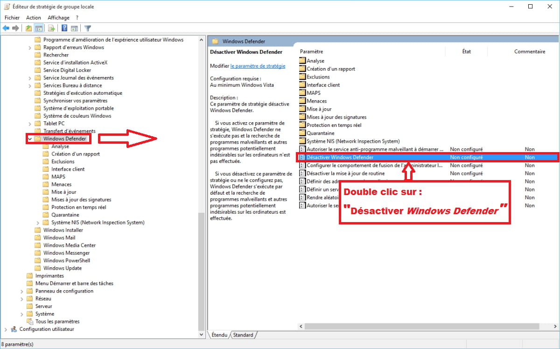Switch to the Étendu tab
This screenshot has width=560, height=349.
[x=219, y=335]
